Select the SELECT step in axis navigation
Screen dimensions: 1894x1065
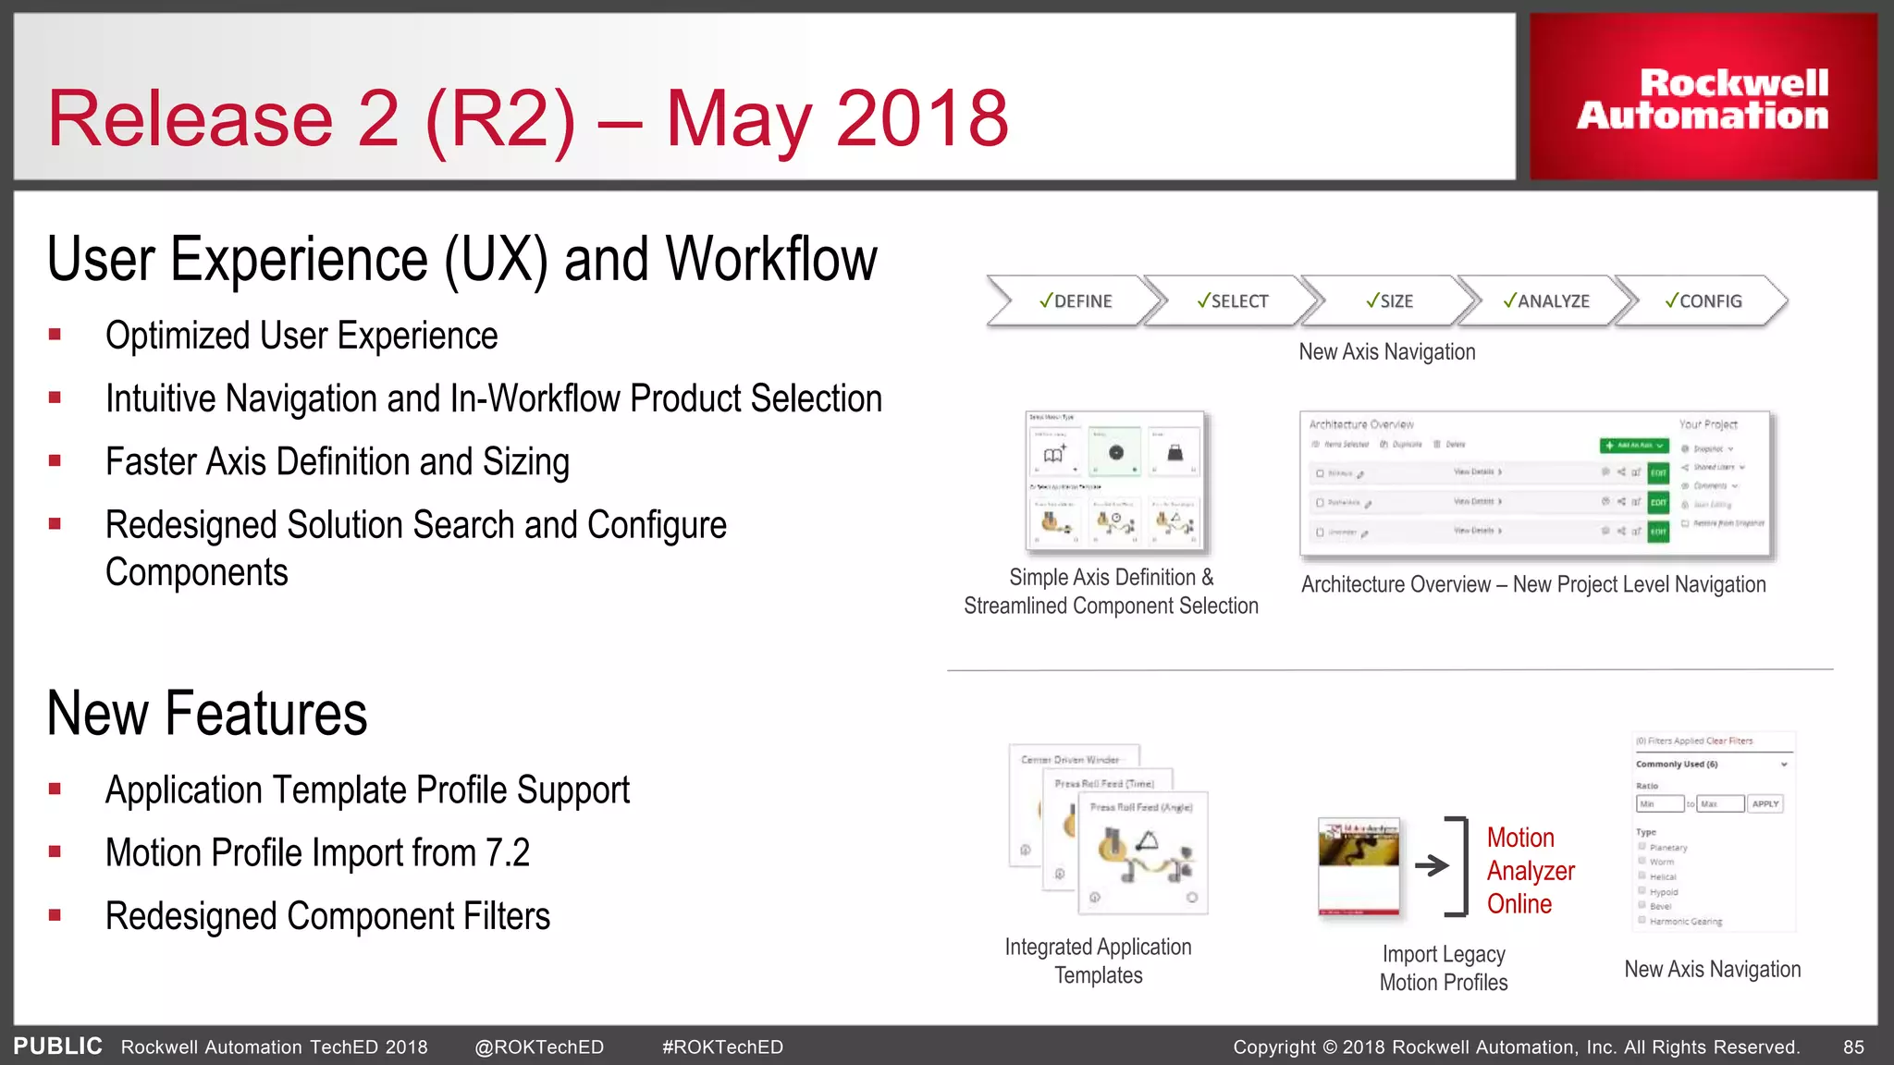tap(1233, 301)
